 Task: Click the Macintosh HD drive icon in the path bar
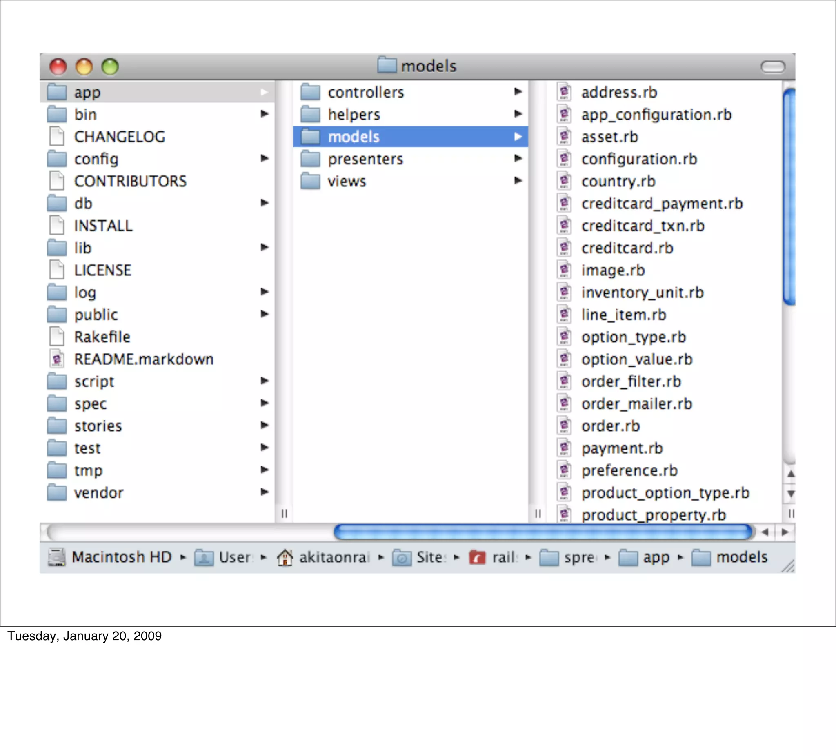coord(57,557)
